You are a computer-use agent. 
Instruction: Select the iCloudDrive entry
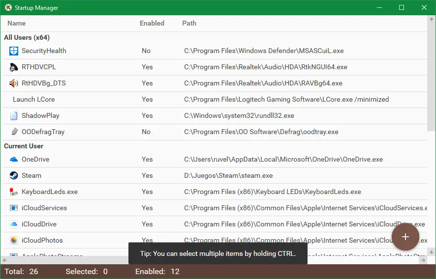tap(39, 224)
